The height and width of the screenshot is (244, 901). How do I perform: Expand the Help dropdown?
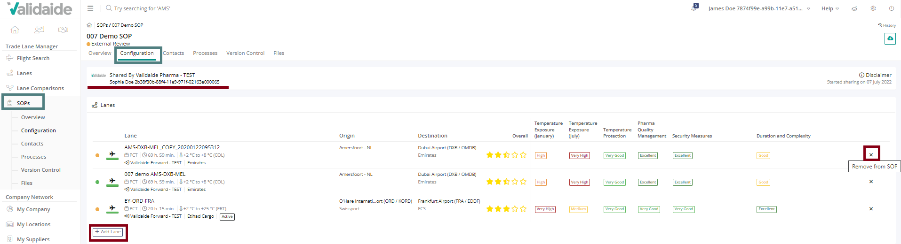pos(830,8)
